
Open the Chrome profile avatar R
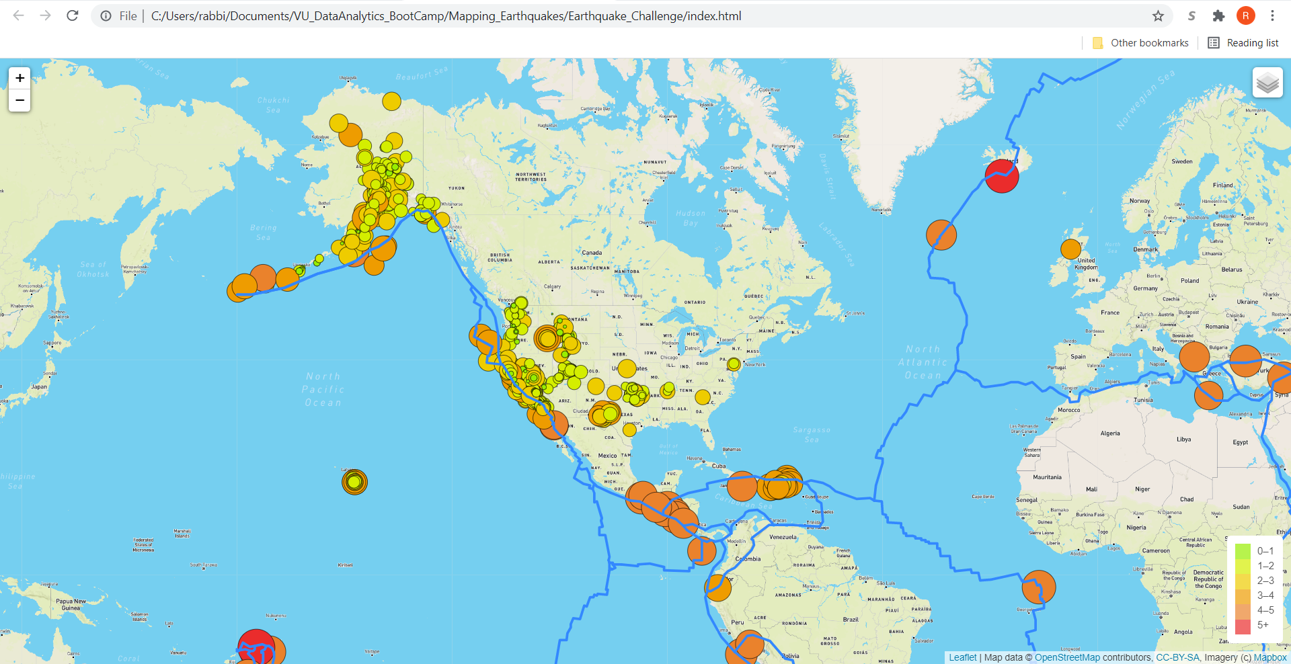coord(1245,15)
